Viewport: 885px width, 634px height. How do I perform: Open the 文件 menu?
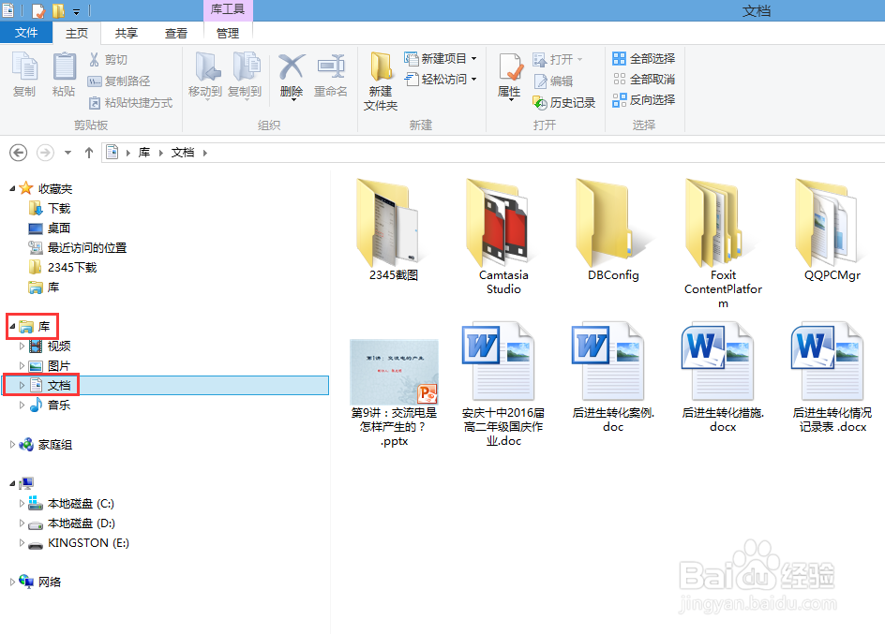pyautogui.click(x=26, y=31)
